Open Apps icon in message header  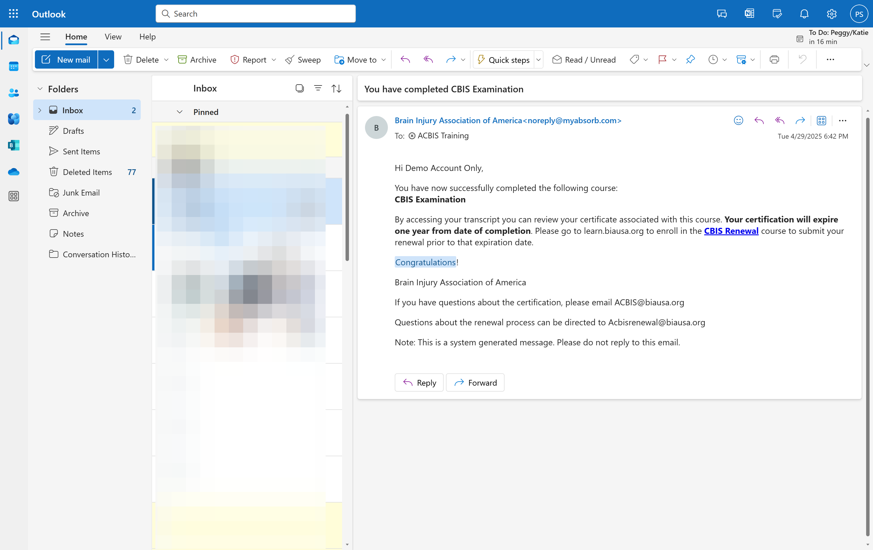tap(821, 120)
